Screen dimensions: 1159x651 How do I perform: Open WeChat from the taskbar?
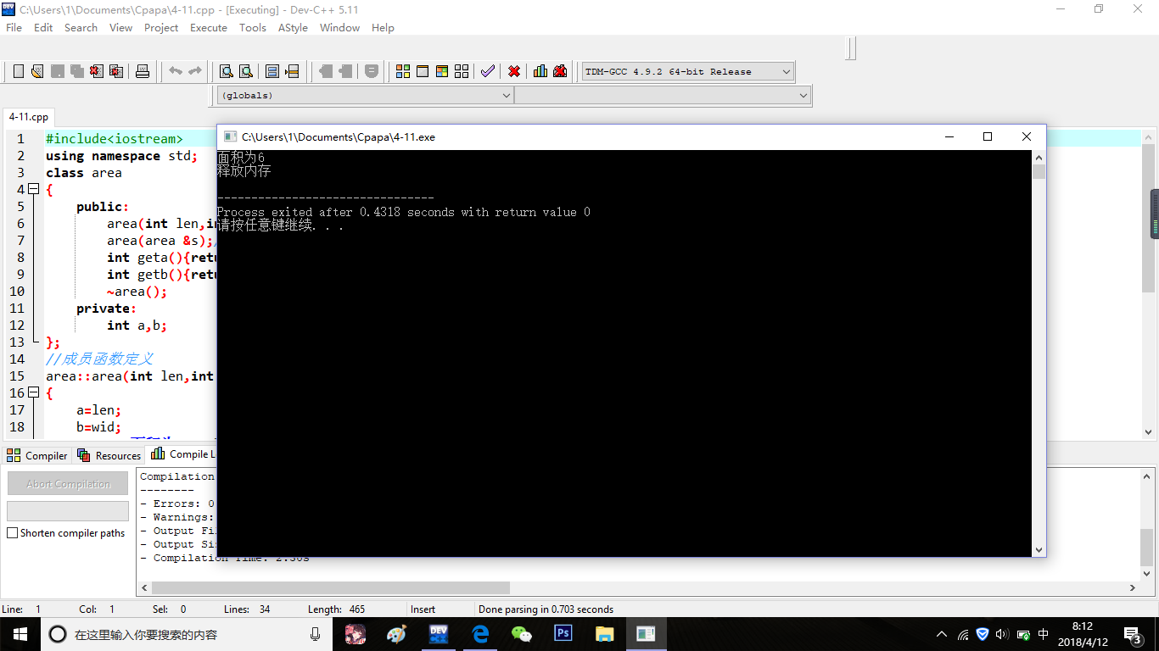pos(522,633)
